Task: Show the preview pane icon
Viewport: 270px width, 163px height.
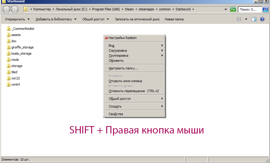Action: [254, 19]
